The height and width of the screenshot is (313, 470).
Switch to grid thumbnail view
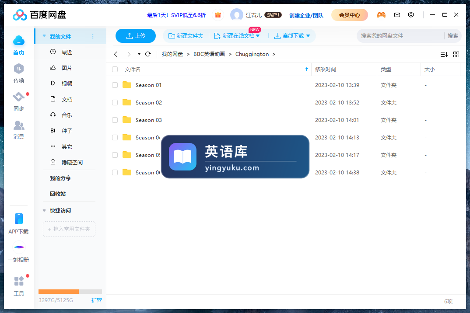pyautogui.click(x=456, y=55)
